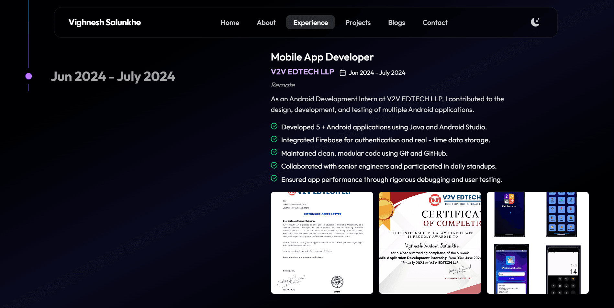Screen dimensions: 614x308
Task: Click the stamp seal on the offer letter
Action: (x=337, y=282)
